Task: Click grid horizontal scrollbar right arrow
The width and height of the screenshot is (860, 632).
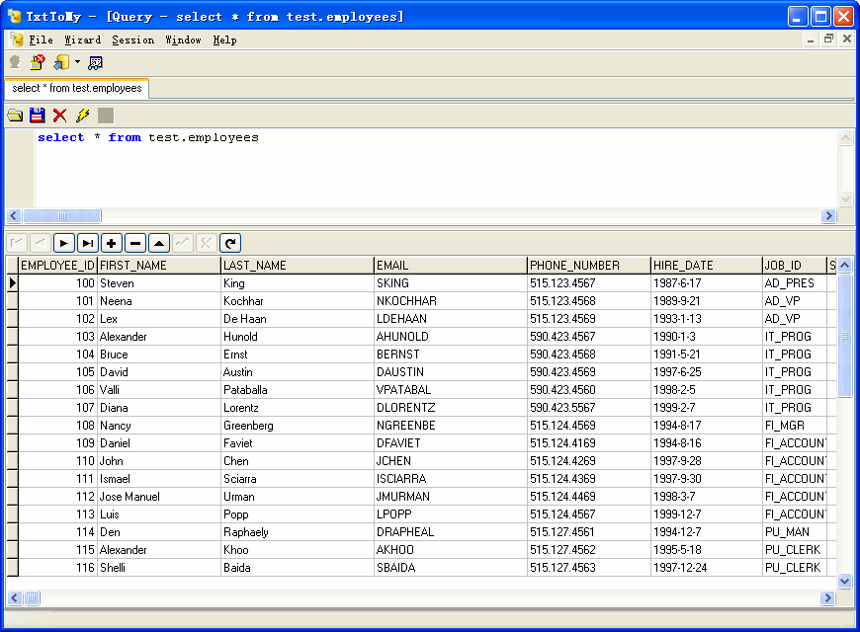Action: coord(828,597)
